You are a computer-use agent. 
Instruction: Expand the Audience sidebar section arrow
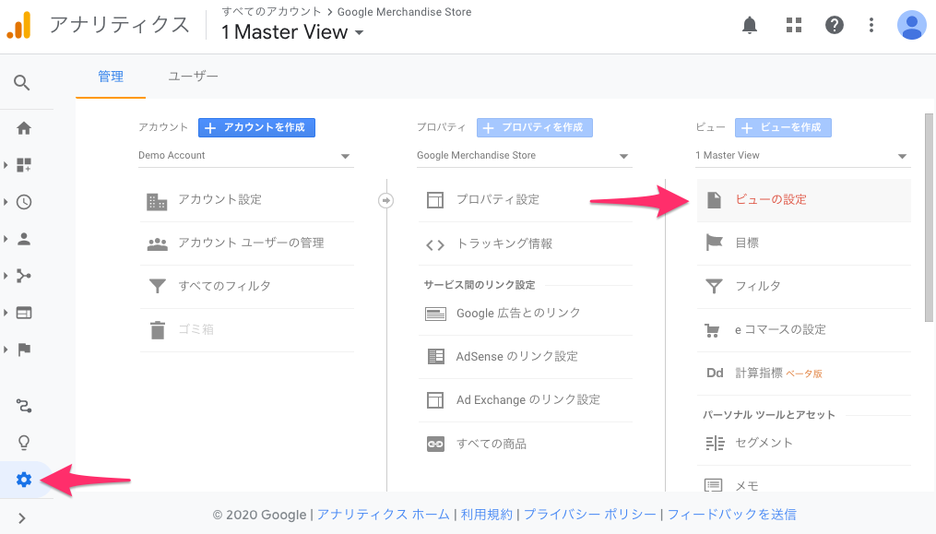point(6,239)
